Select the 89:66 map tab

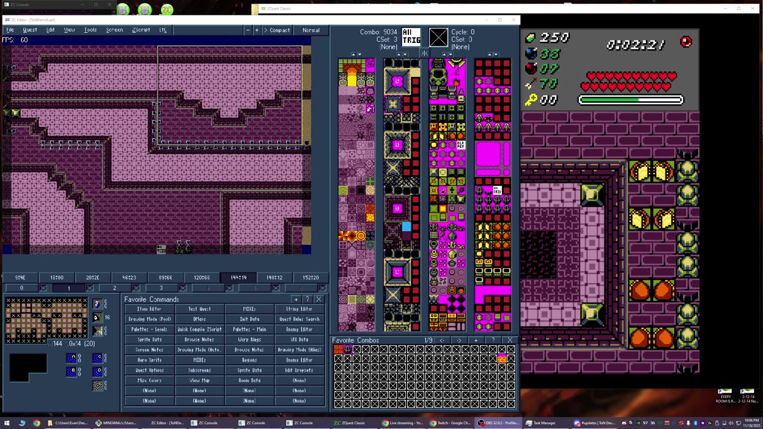pos(165,278)
